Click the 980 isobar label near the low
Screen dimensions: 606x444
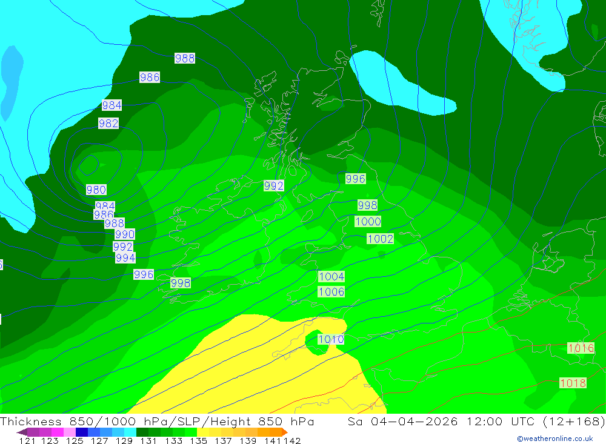96,190
